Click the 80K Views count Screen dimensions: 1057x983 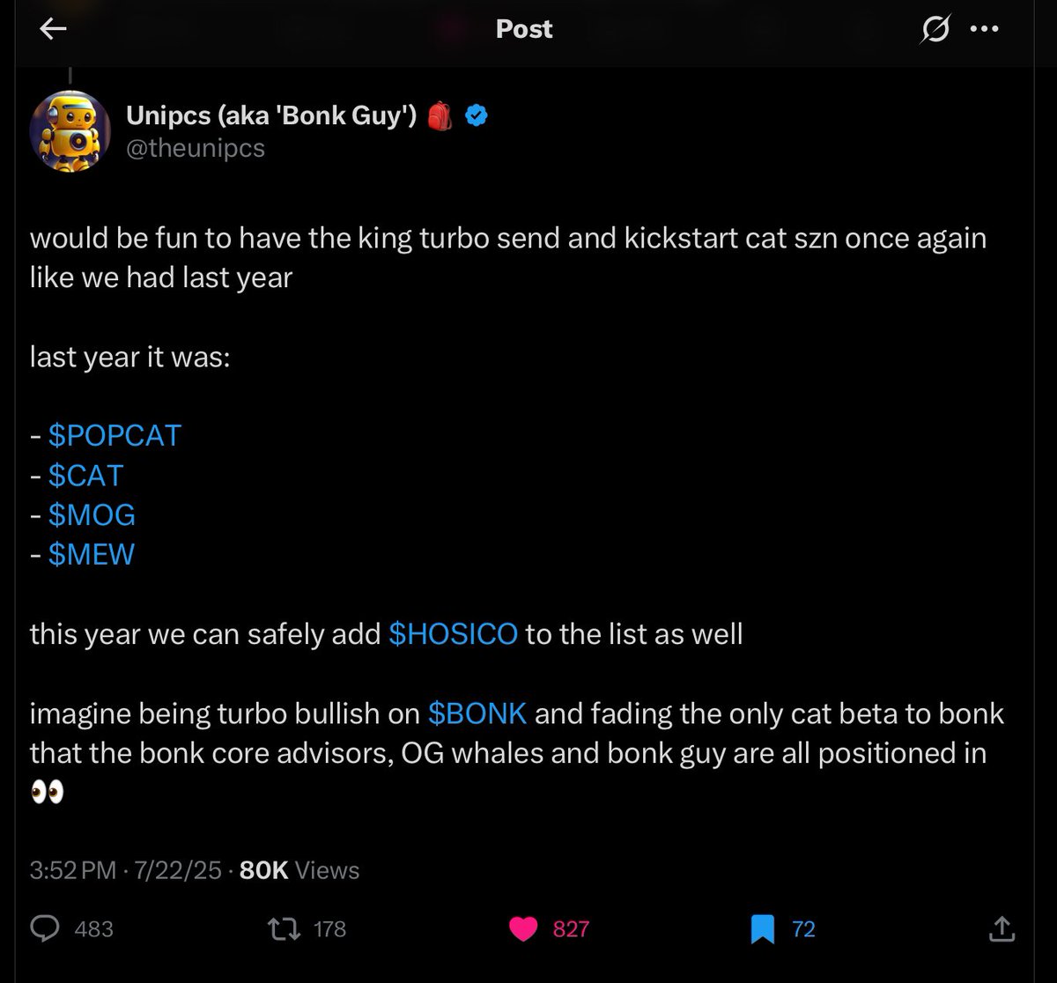point(299,870)
